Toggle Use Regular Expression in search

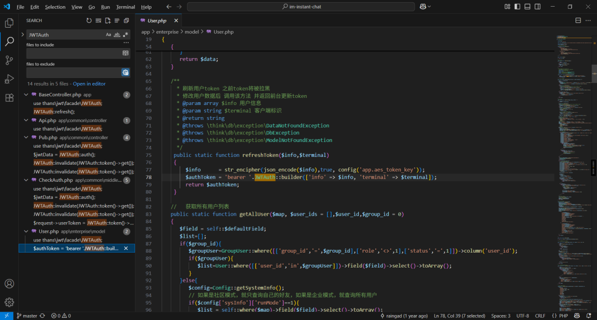(125, 34)
